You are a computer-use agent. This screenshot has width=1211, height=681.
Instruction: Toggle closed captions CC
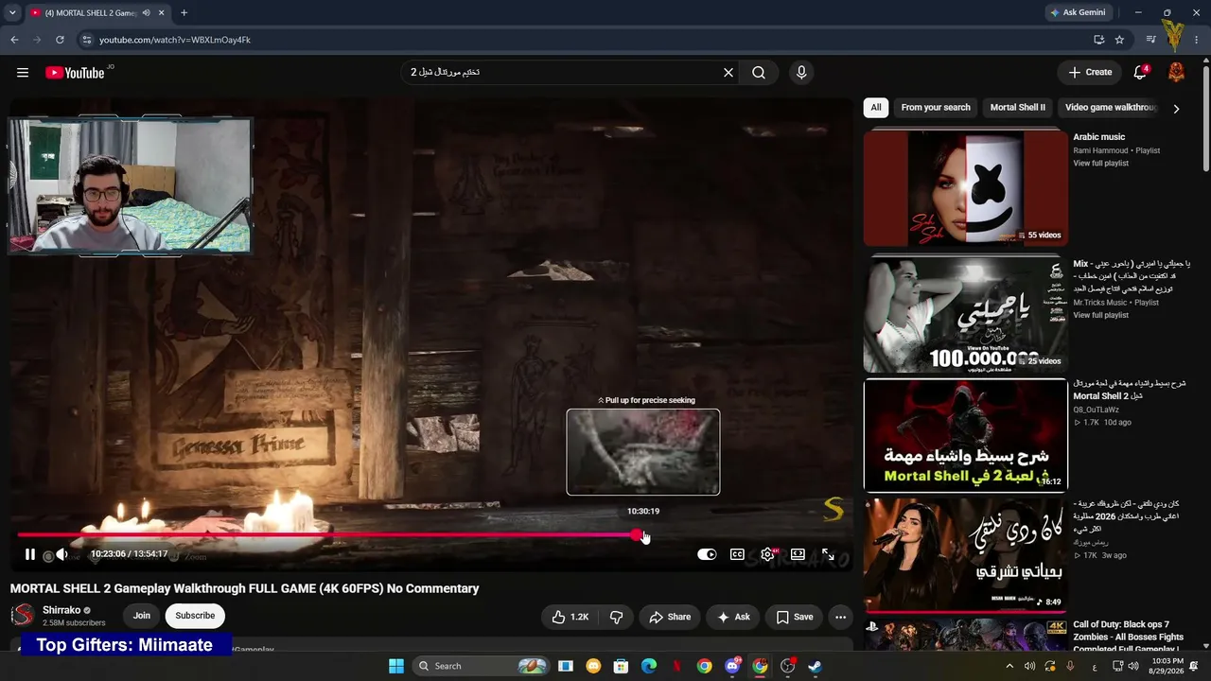pos(737,554)
